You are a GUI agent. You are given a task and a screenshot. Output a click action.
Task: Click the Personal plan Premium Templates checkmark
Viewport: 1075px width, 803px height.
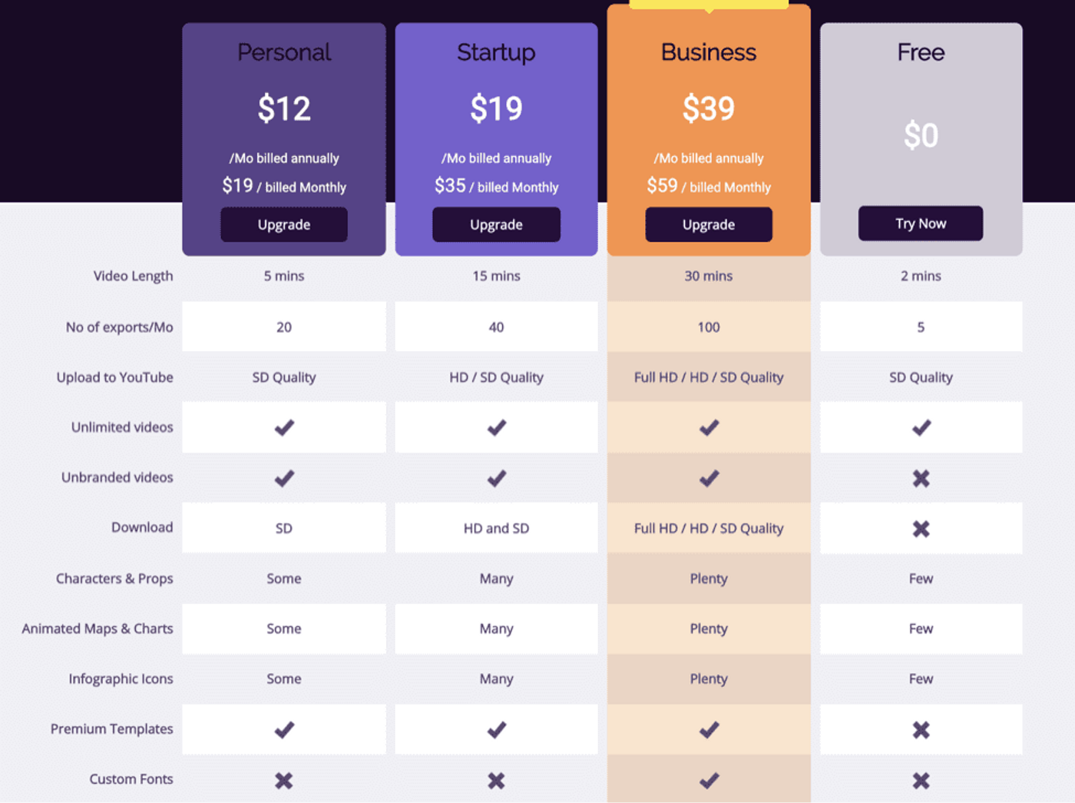click(284, 729)
